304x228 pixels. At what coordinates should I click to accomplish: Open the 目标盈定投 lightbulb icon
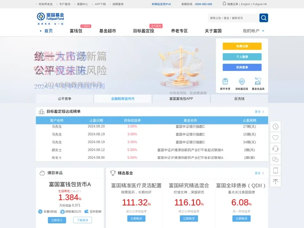click(x=242, y=81)
